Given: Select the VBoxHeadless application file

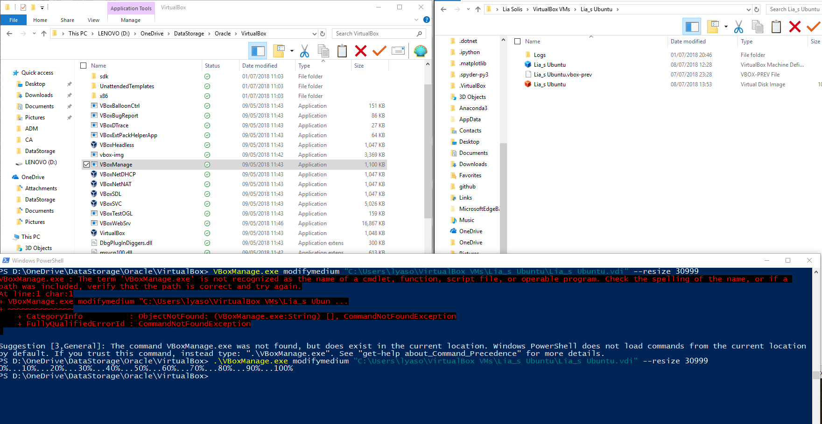Looking at the screenshot, I should tap(117, 145).
